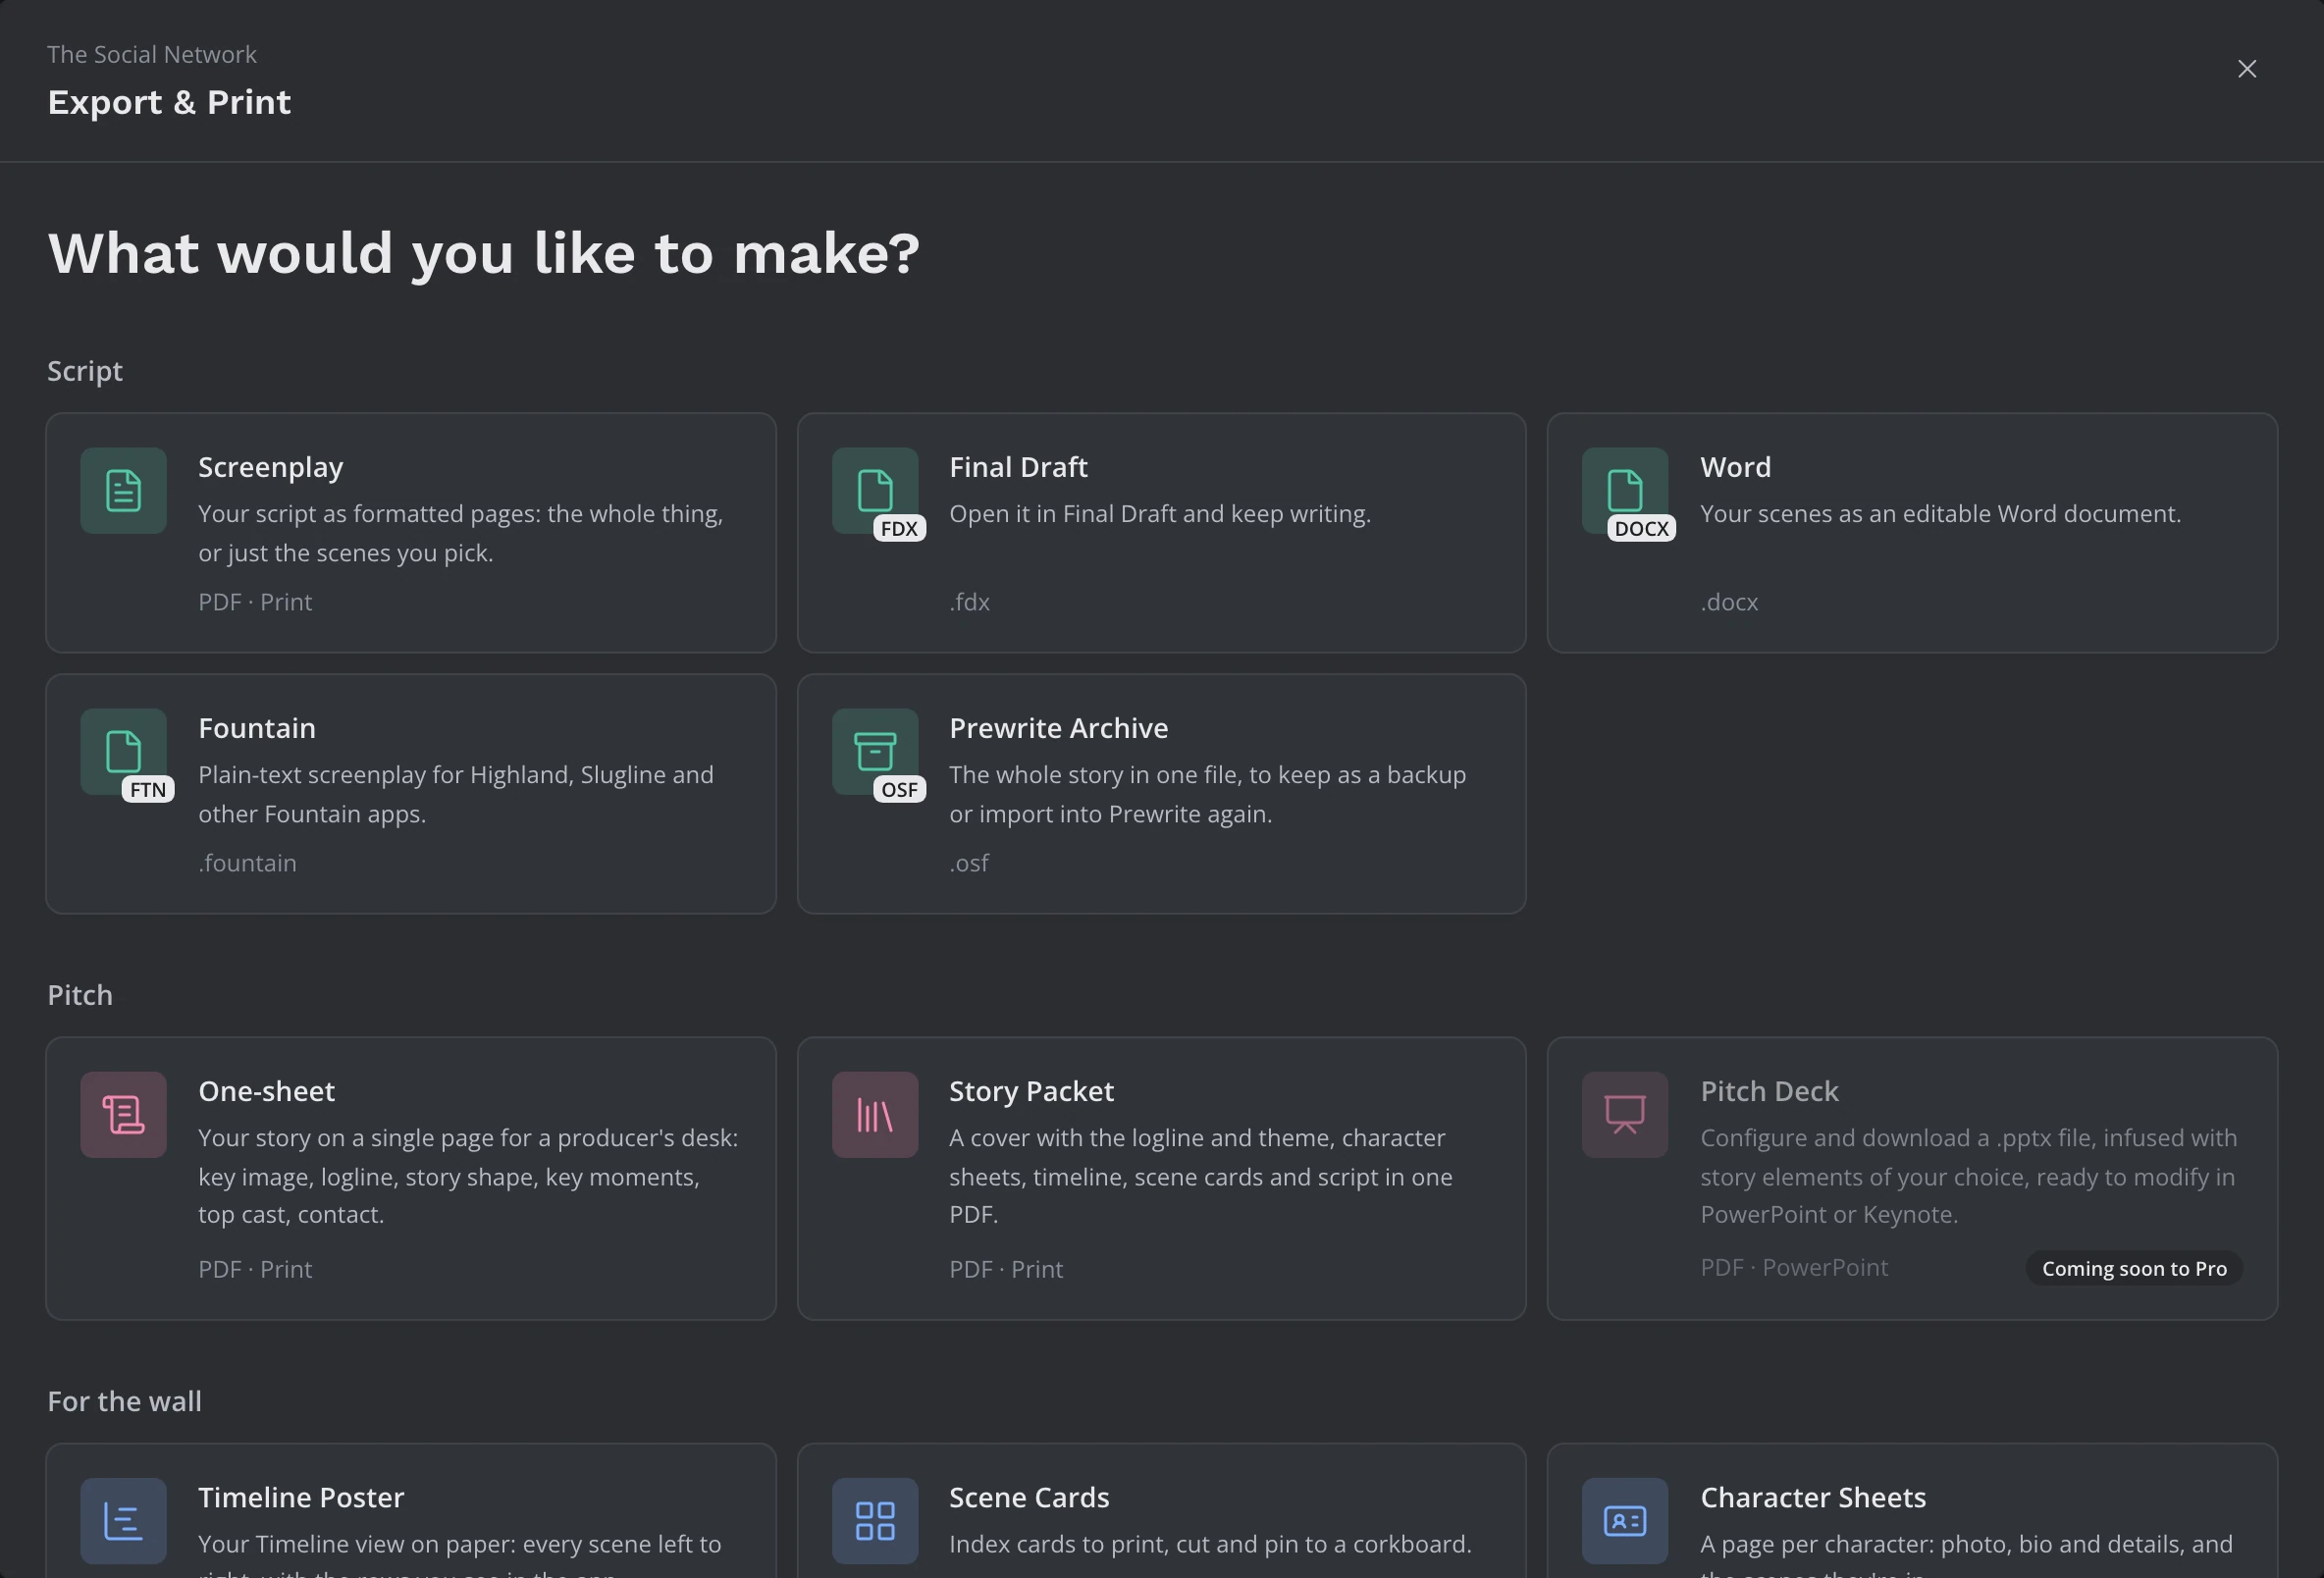Click the Scene Cards grid icon
This screenshot has height=1578, width=2324.
(875, 1520)
